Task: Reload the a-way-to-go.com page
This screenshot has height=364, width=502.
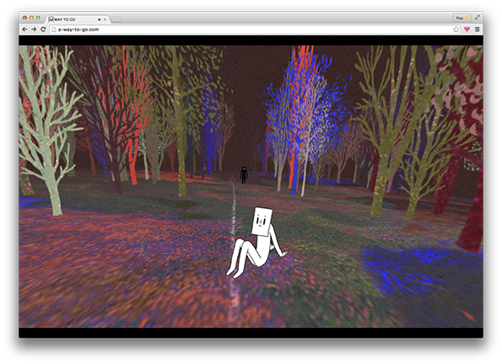Action: tap(43, 29)
